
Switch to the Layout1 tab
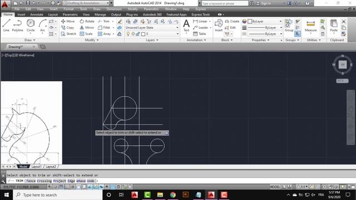(36, 167)
